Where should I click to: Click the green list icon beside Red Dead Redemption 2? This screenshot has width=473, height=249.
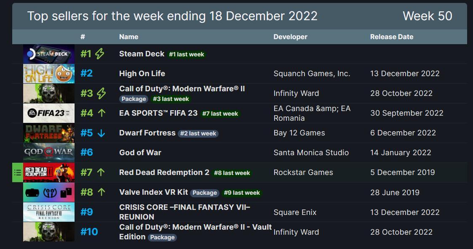18,172
